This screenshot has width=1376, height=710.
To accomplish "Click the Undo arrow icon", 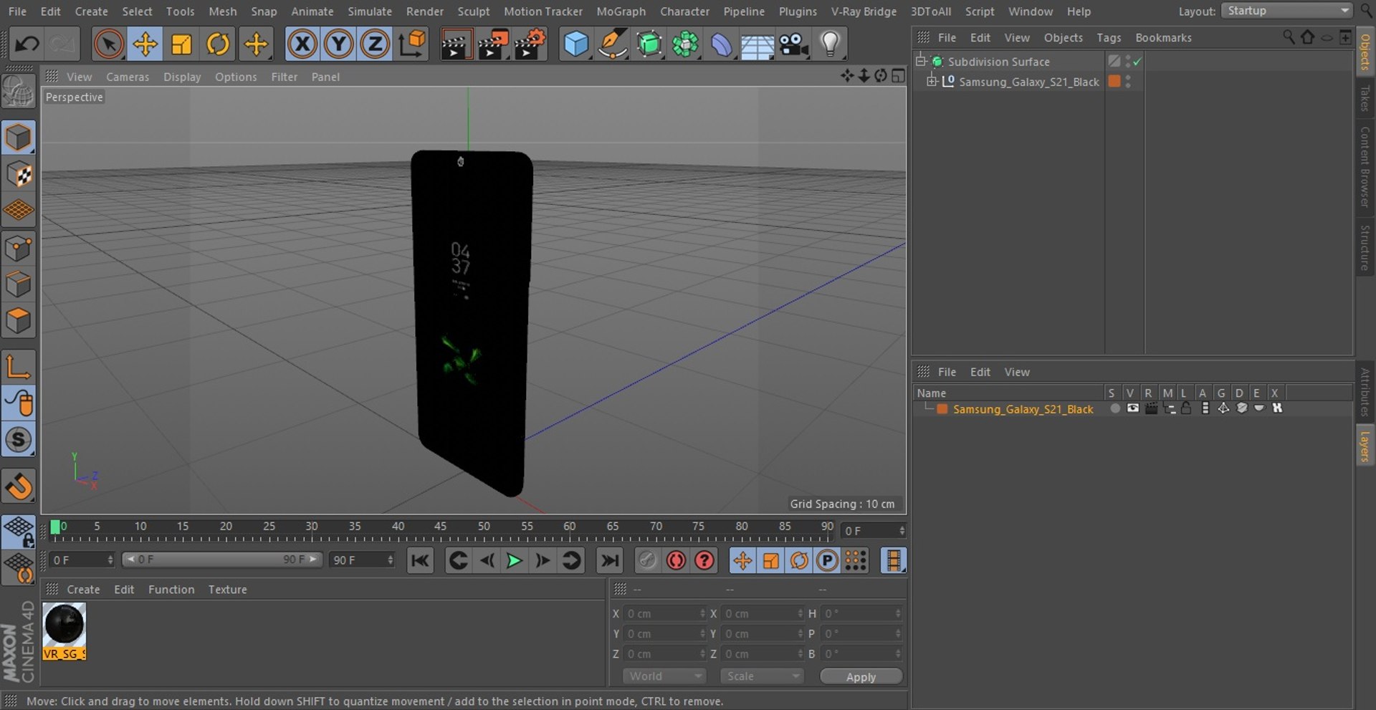I will [27, 44].
